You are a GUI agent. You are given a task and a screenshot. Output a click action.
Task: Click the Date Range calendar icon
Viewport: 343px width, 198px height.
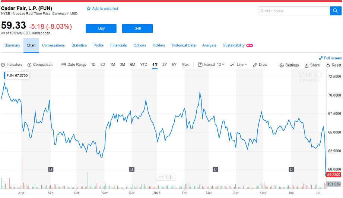coord(64,65)
